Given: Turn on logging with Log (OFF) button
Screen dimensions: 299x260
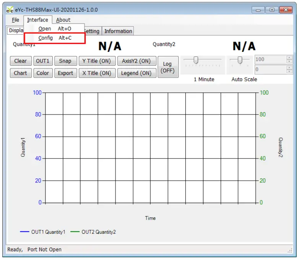Looking at the screenshot, I should pos(167,67).
